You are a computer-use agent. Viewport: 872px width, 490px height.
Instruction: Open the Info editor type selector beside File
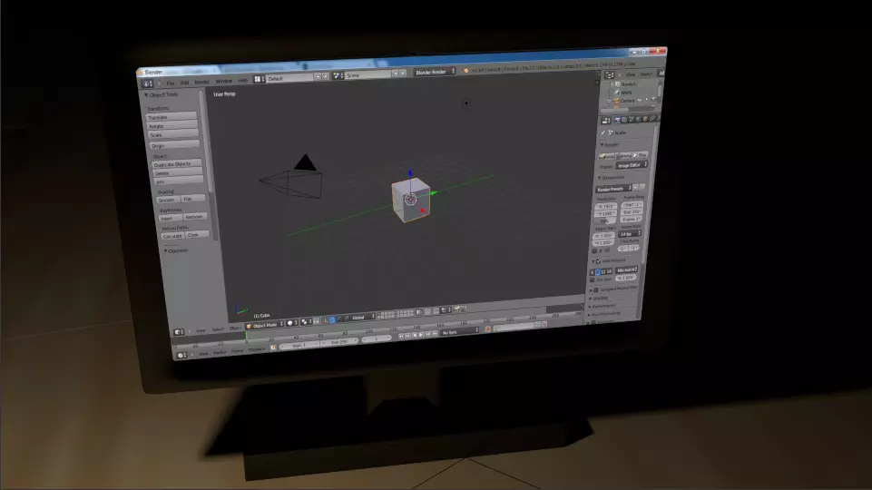tap(147, 83)
